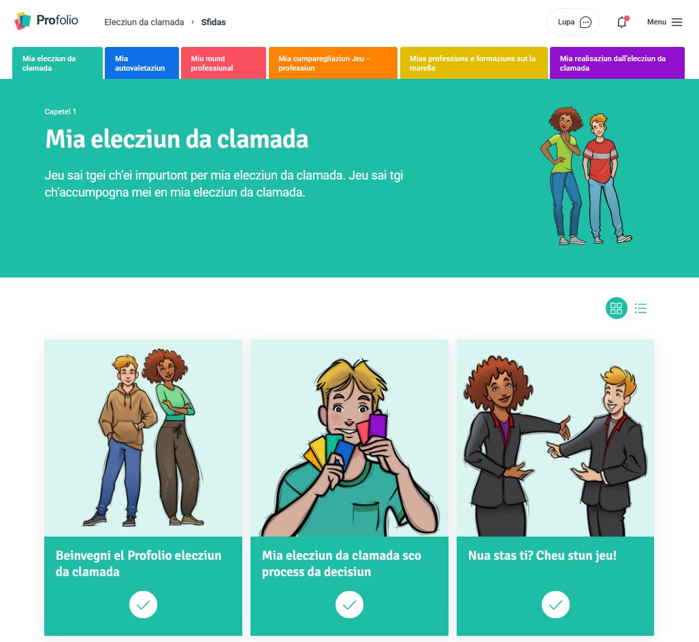Open Mias professiuns e formaziuns tab
699x642 pixels.
[474, 63]
